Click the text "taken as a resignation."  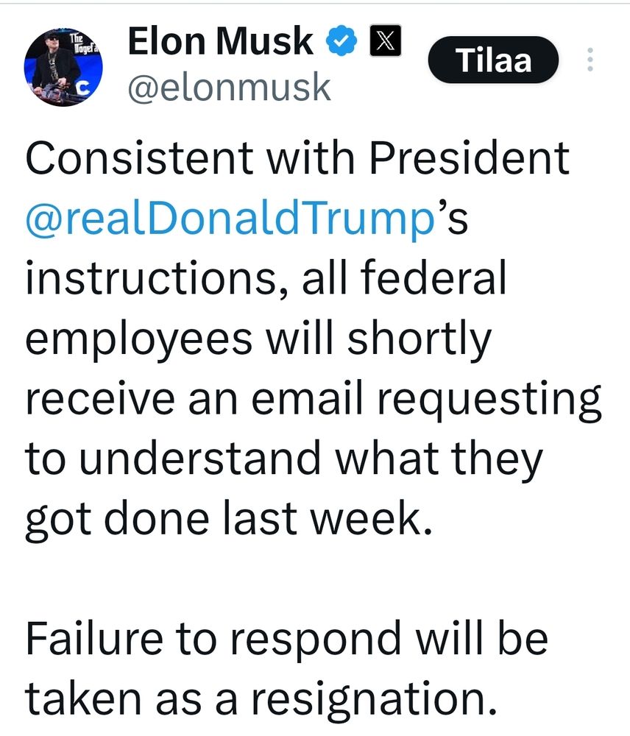click(258, 698)
